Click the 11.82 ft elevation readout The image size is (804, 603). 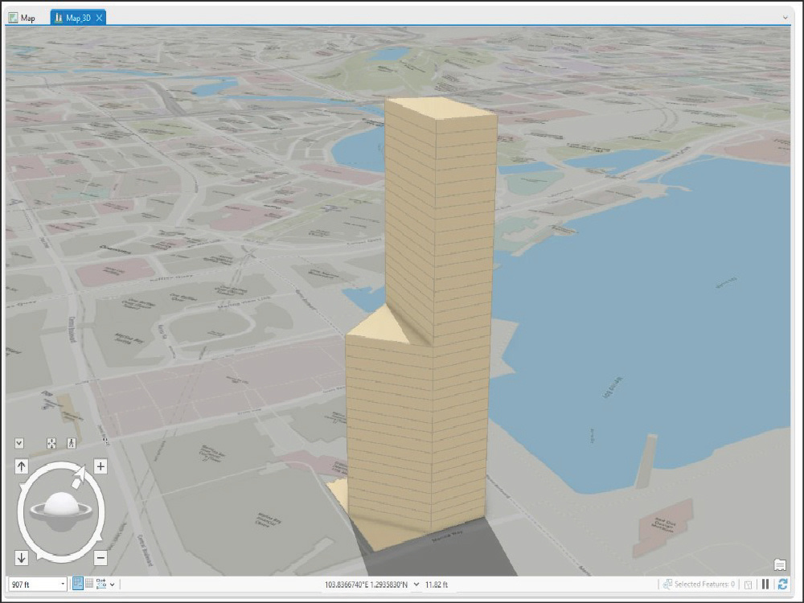[x=439, y=585]
